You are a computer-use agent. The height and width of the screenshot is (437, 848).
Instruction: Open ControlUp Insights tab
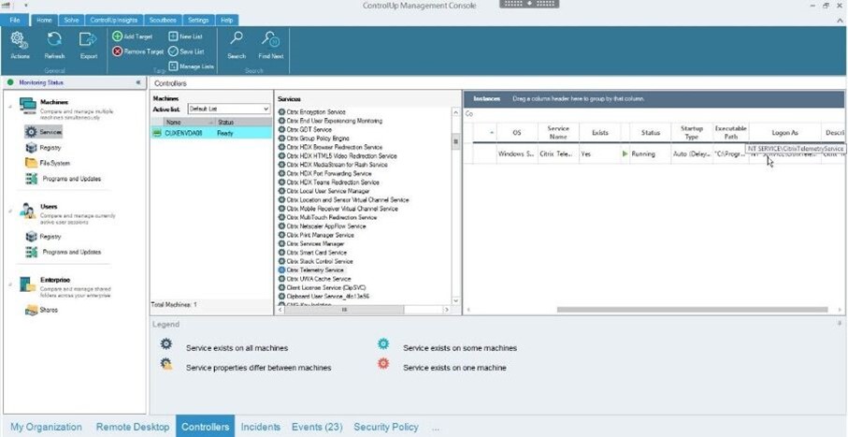(x=114, y=20)
